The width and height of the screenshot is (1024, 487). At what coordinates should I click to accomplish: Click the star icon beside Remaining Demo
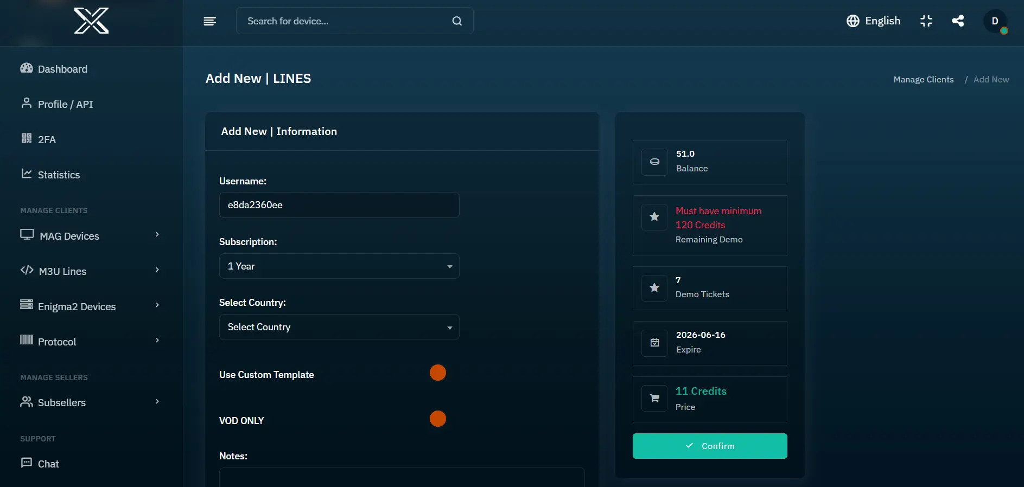pyautogui.click(x=654, y=217)
